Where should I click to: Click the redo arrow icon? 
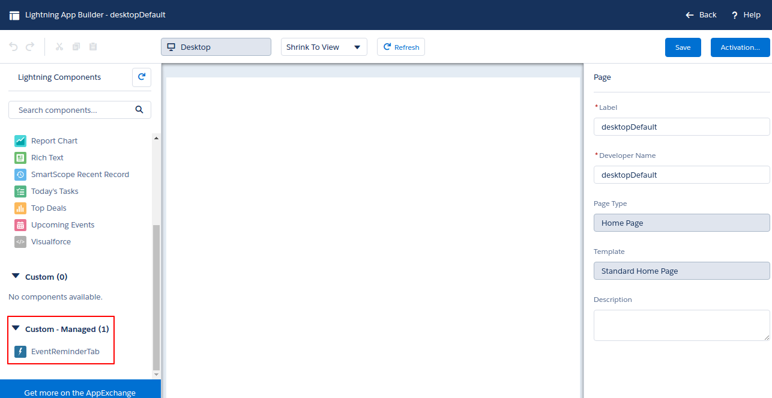click(x=30, y=47)
